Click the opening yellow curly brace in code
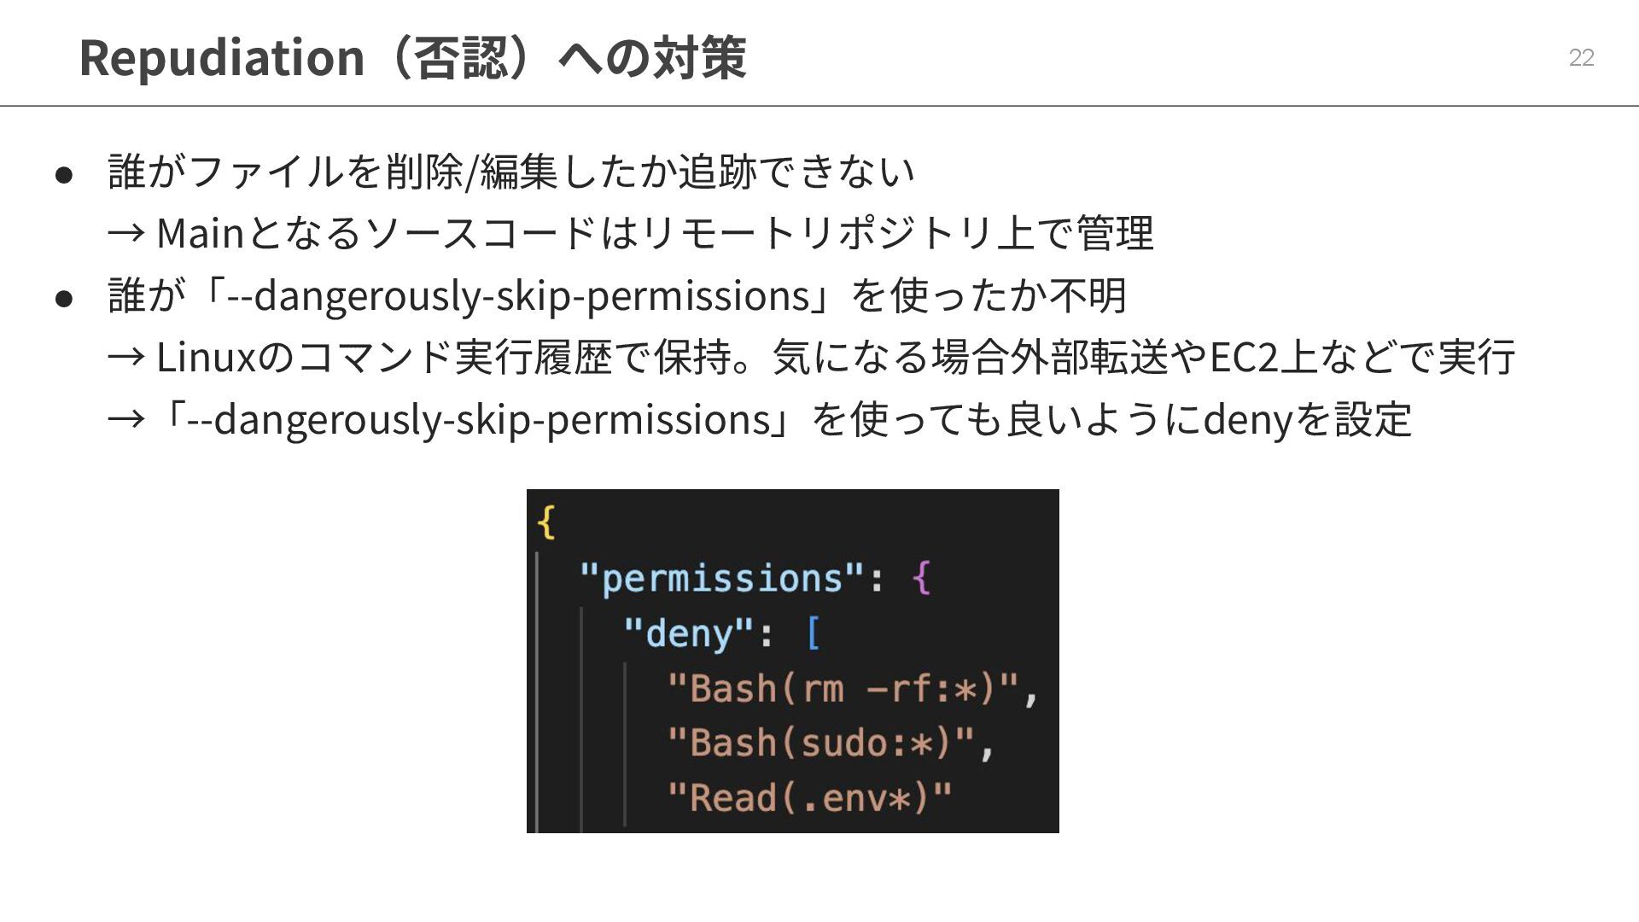Viewport: 1639px width, 922px height. pyautogui.click(x=547, y=522)
